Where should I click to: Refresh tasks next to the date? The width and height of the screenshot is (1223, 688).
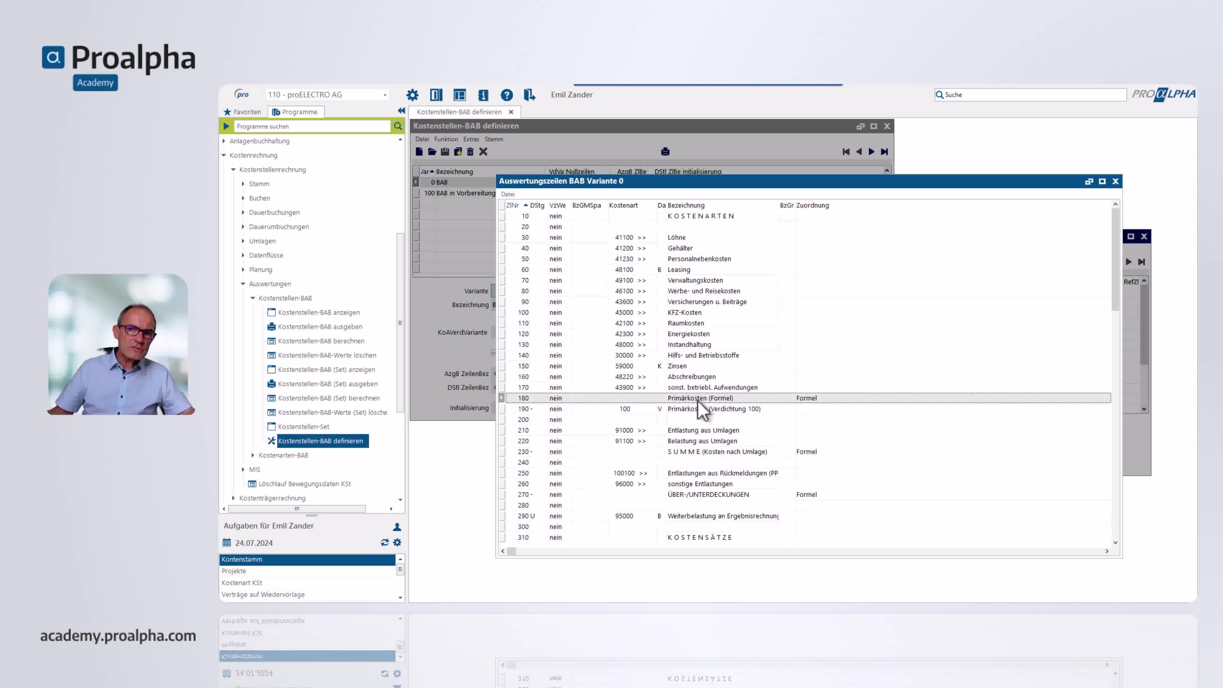coord(384,542)
